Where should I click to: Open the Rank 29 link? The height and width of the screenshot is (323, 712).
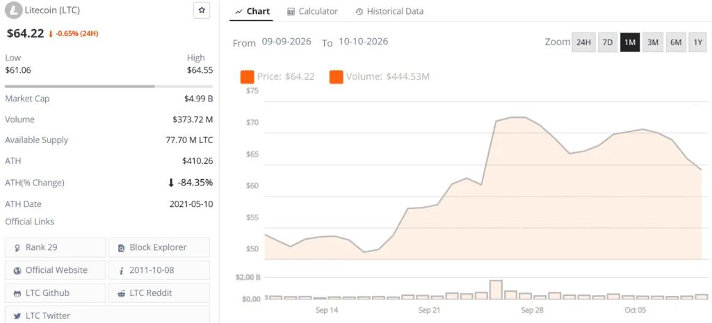[x=56, y=248]
